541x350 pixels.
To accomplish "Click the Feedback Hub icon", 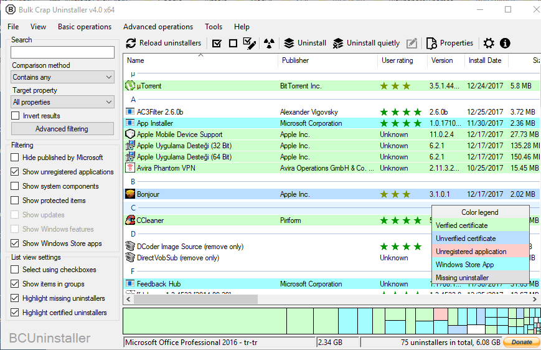I will point(130,283).
